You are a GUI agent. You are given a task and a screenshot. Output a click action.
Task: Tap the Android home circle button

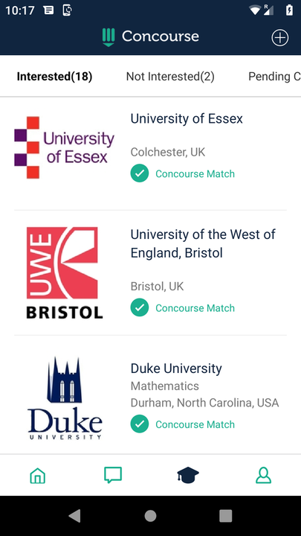(x=150, y=516)
